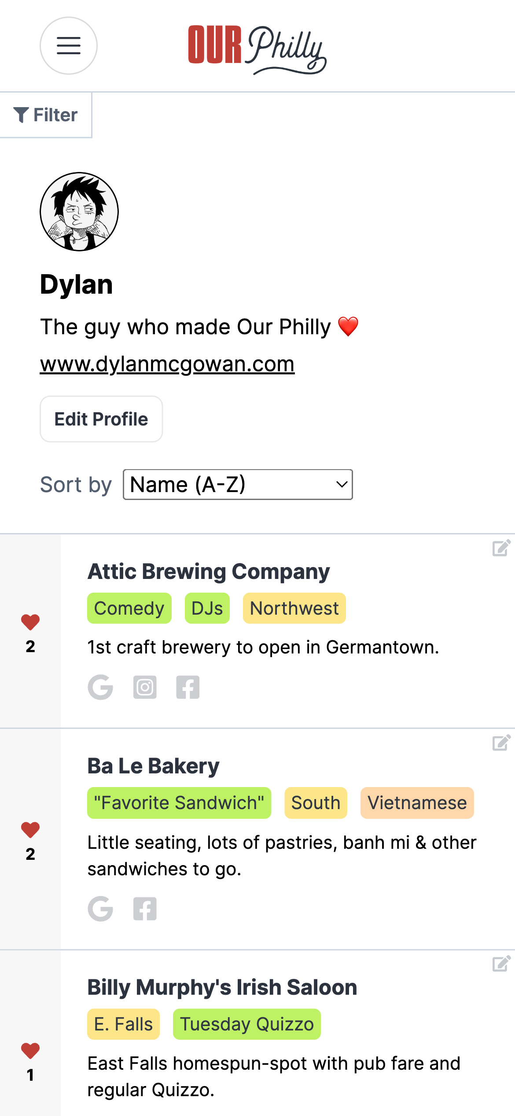Toggle the heart on Billy Murphy's Irish Saloon
Screen dimensions: 515x1116
pyautogui.click(x=30, y=1051)
